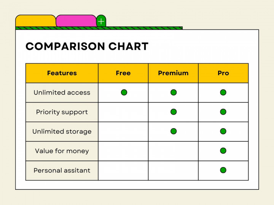Select the Features column header

[x=62, y=73]
